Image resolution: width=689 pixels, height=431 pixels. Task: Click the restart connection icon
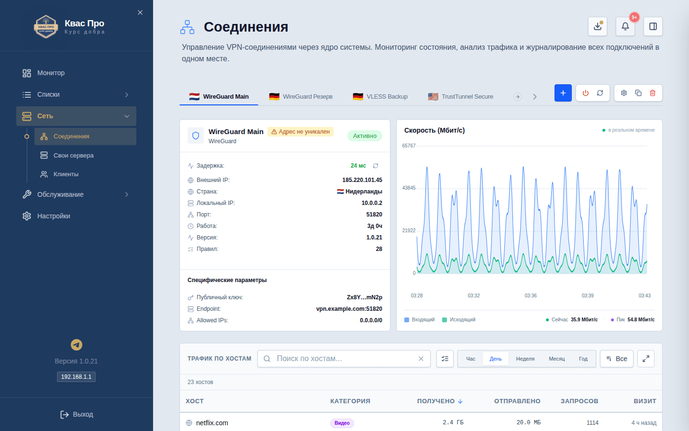pyautogui.click(x=600, y=93)
